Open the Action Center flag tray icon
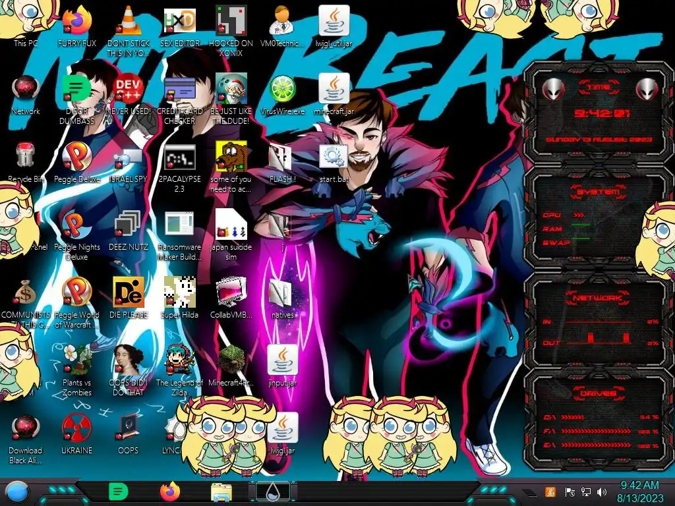This screenshot has width=675, height=506. point(570,492)
